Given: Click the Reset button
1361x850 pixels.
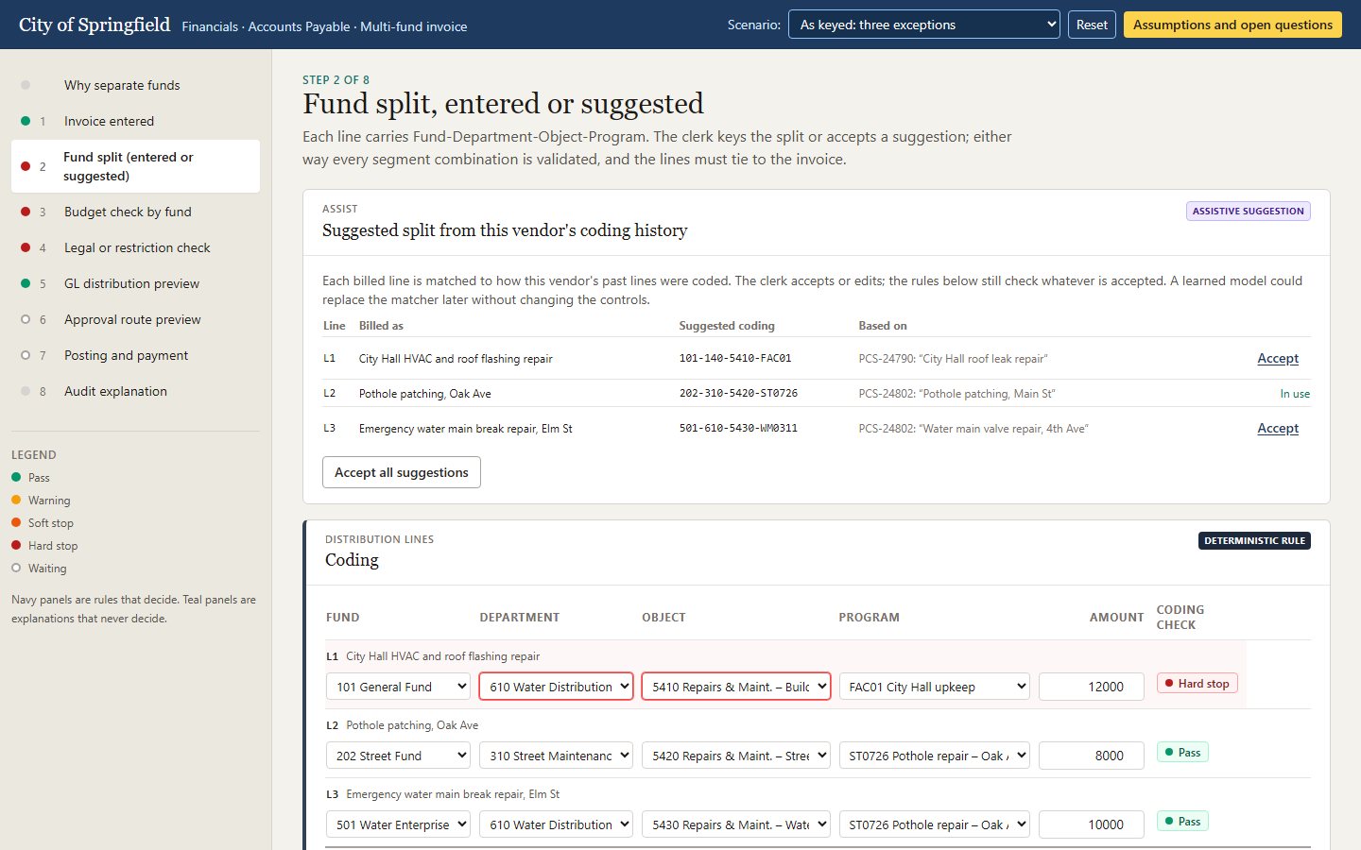Looking at the screenshot, I should (x=1092, y=25).
